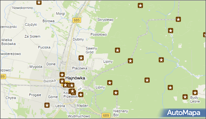The width and height of the screenshot is (206, 119).
Task: Click the Wygoda label
Action: (36, 67)
